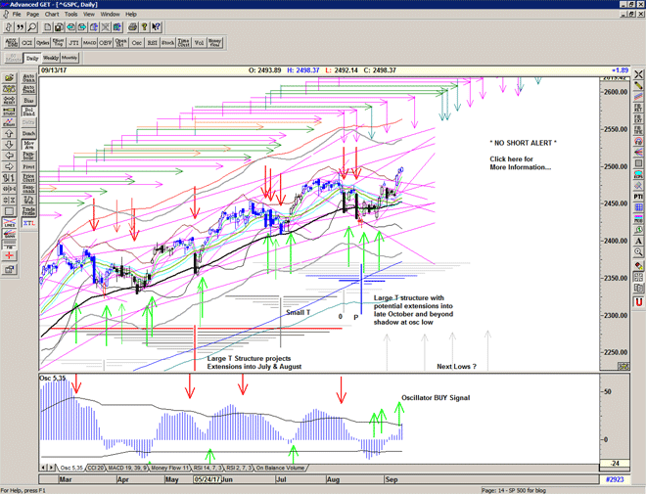
Task: Toggle the Daily timeframe button
Action: (32, 59)
